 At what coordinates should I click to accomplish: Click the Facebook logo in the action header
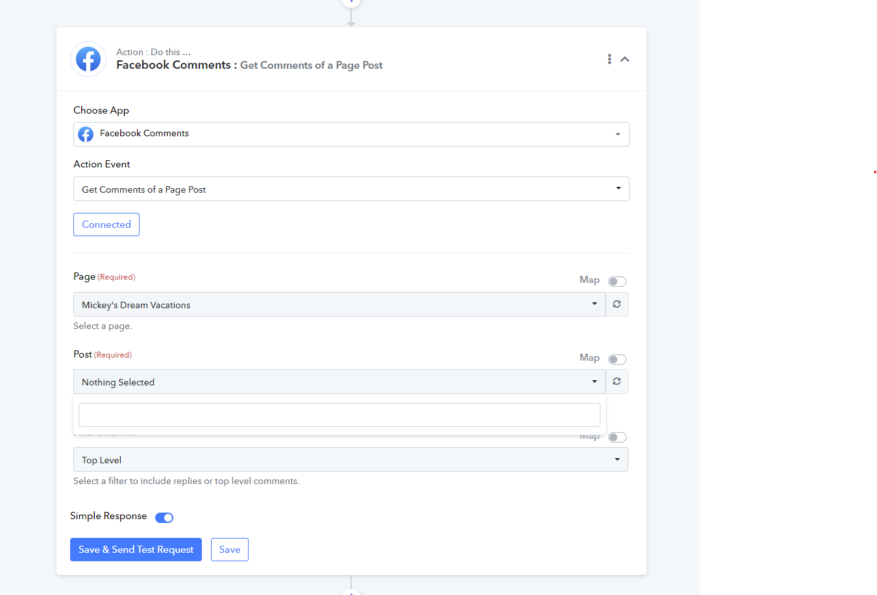tap(88, 59)
